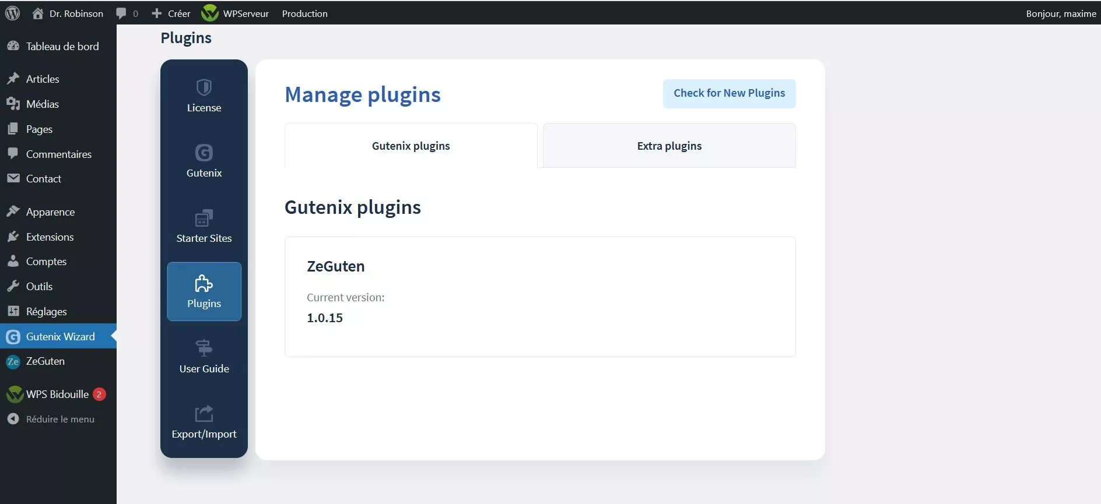The image size is (1101, 504).
Task: Click the WPS Bidouille notification badge 2
Action: (x=99, y=394)
